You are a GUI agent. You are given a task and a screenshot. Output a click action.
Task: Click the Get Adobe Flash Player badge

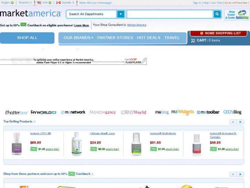click(x=135, y=61)
